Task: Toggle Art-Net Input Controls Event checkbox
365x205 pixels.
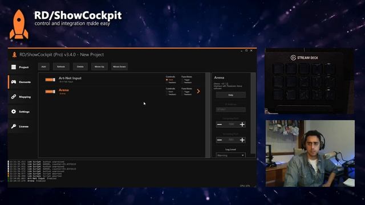Action: coord(167,80)
